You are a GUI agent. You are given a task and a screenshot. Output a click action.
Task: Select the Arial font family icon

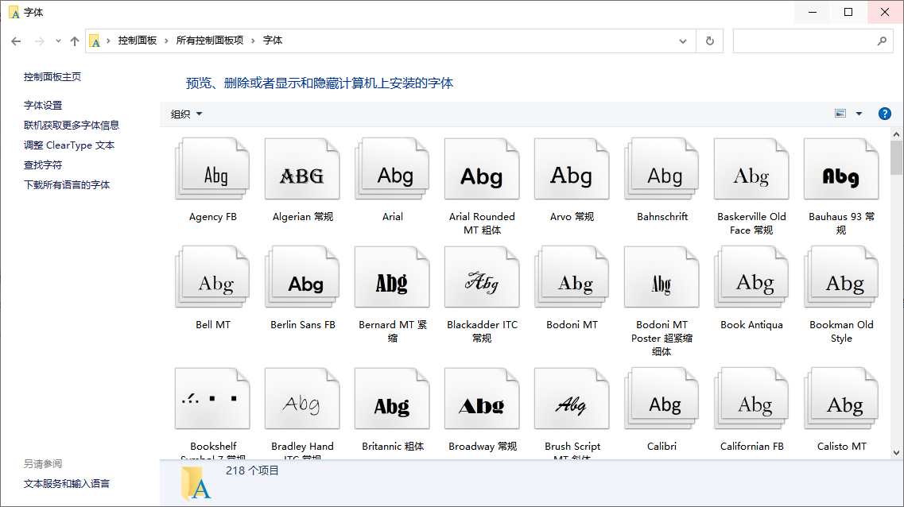pos(392,168)
